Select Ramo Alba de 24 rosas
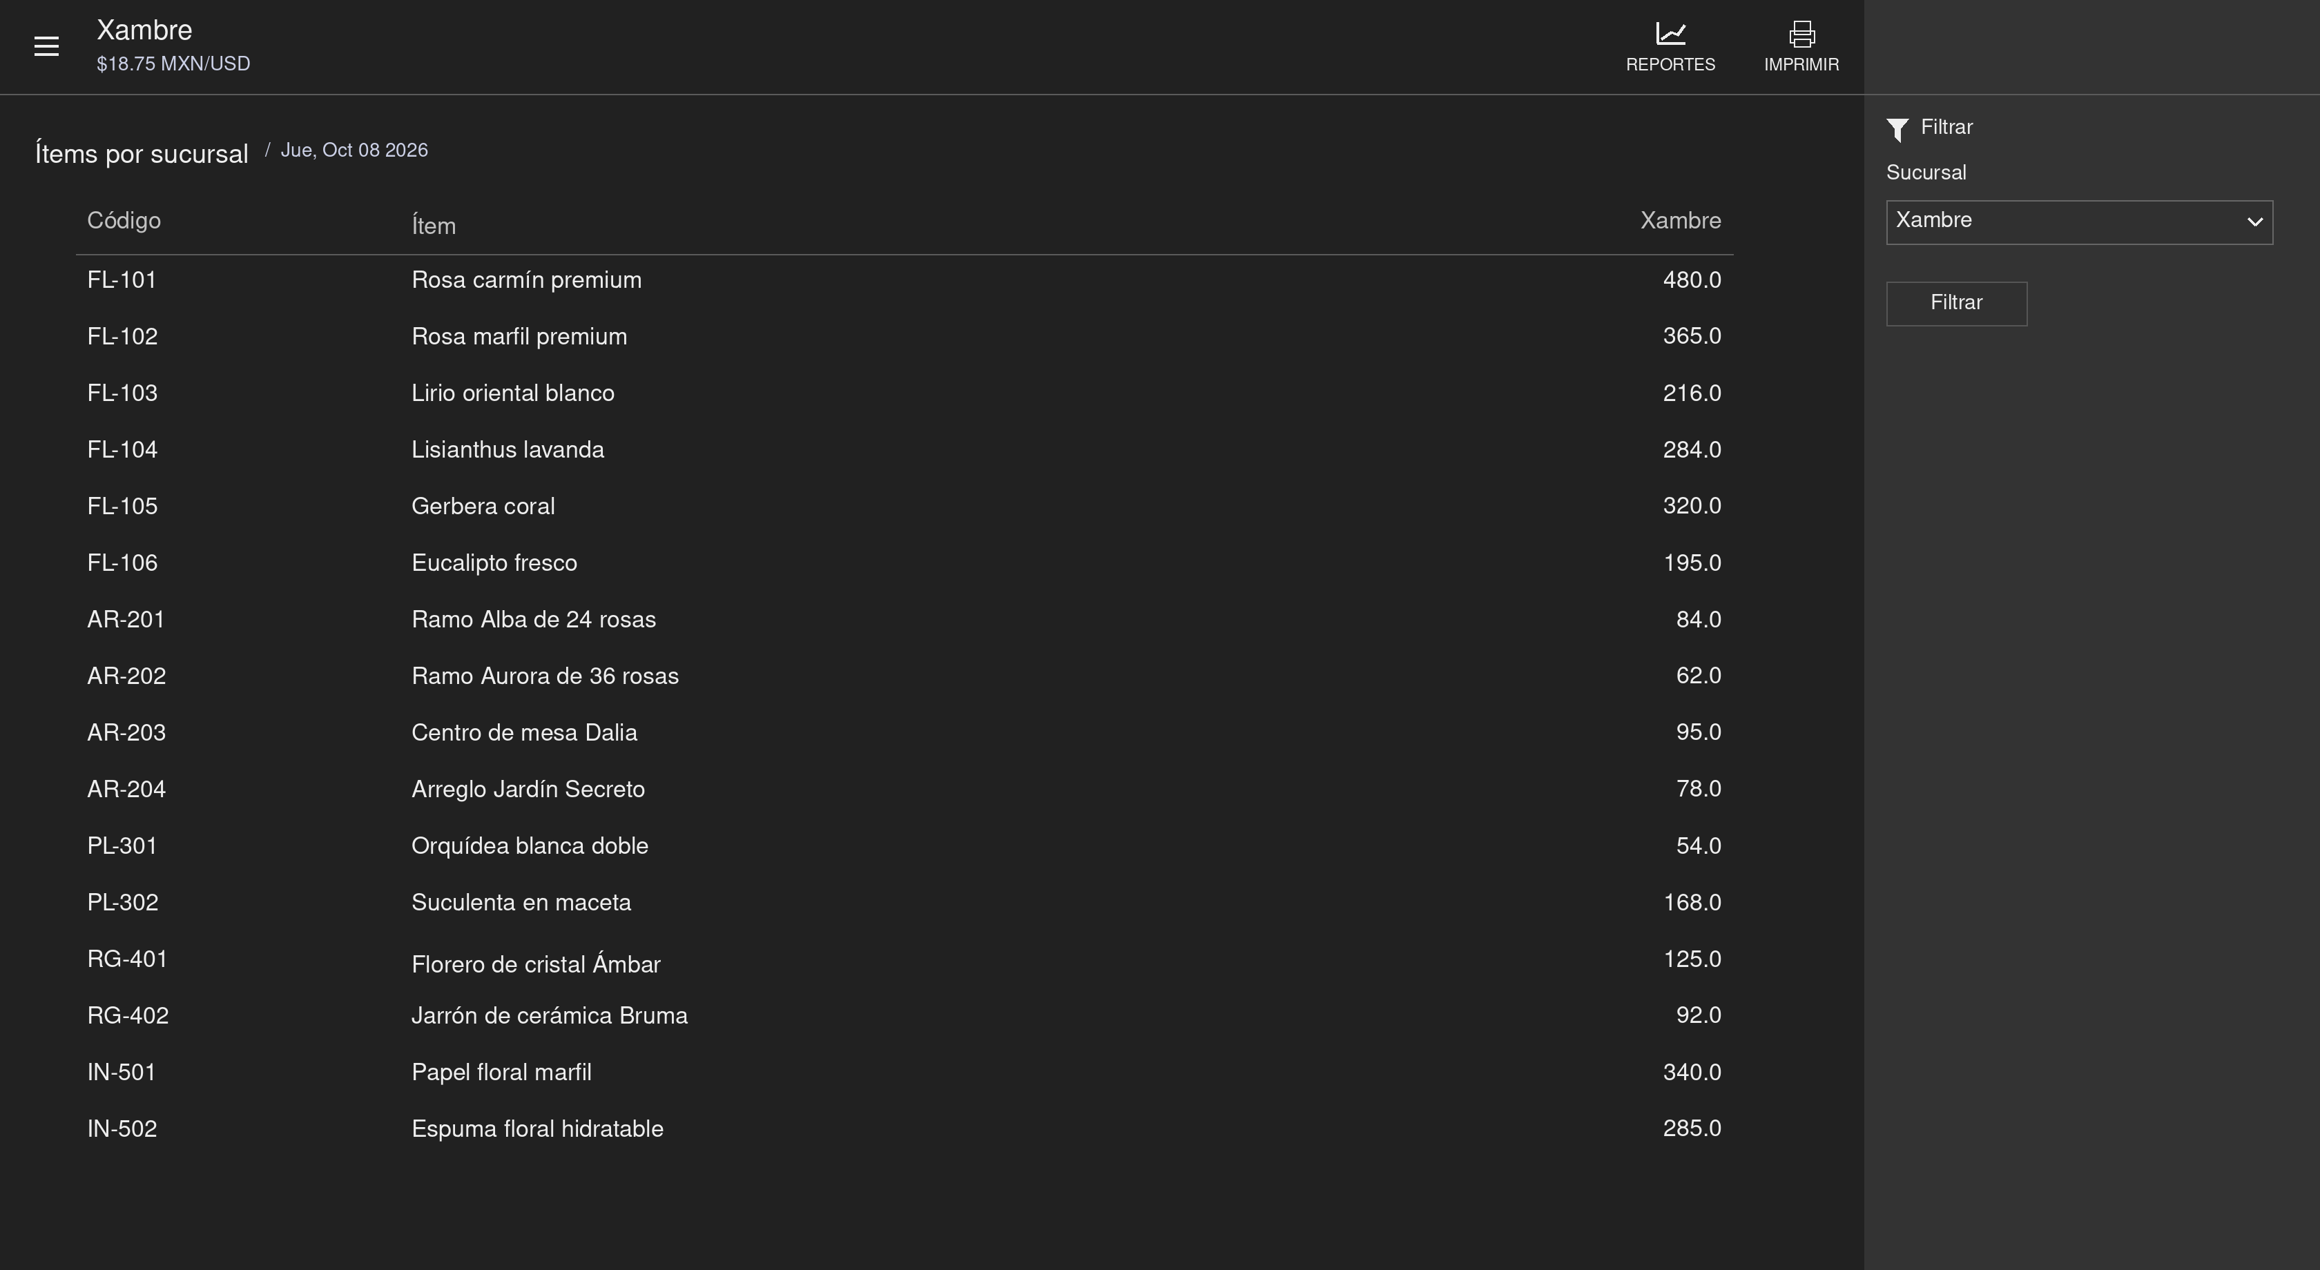 [x=533, y=619]
